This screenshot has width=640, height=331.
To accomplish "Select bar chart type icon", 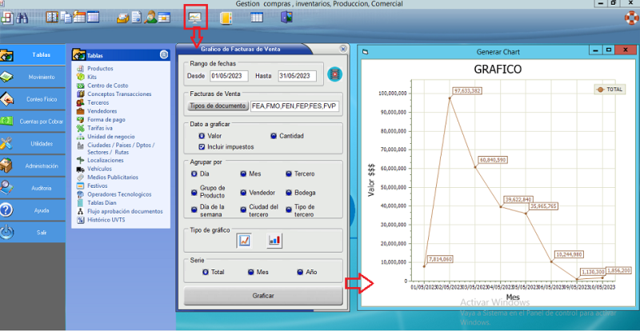I will point(274,239).
